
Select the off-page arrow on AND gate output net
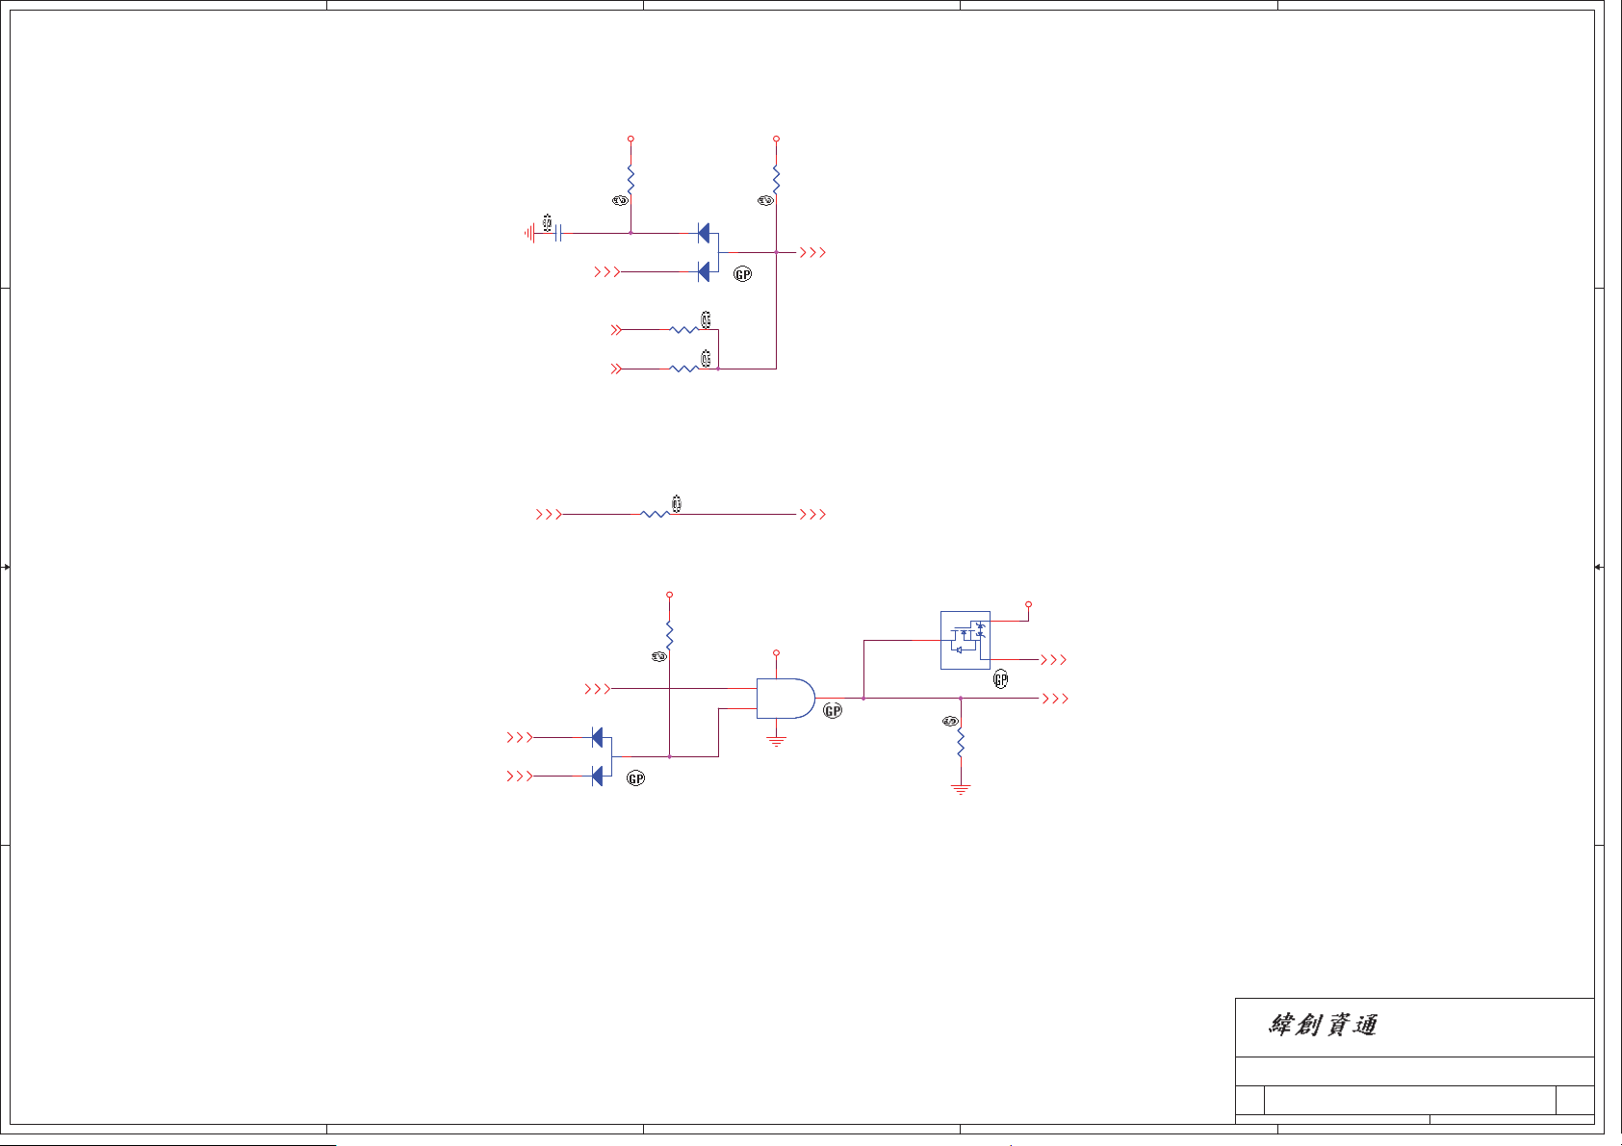pyautogui.click(x=1056, y=699)
